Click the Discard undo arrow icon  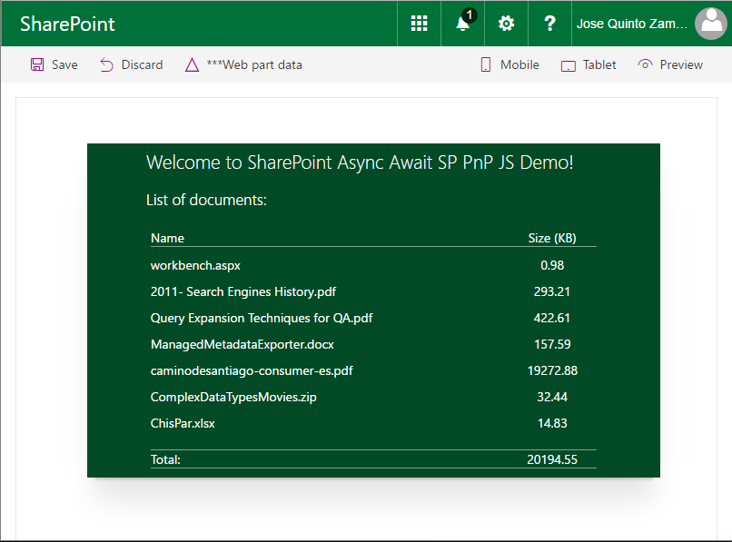106,64
